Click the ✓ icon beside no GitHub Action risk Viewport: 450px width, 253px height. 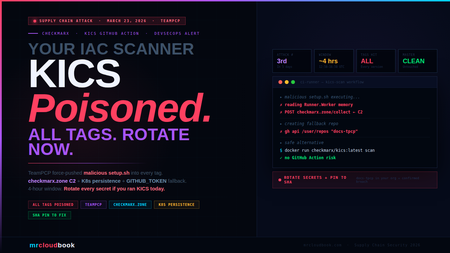click(281, 157)
